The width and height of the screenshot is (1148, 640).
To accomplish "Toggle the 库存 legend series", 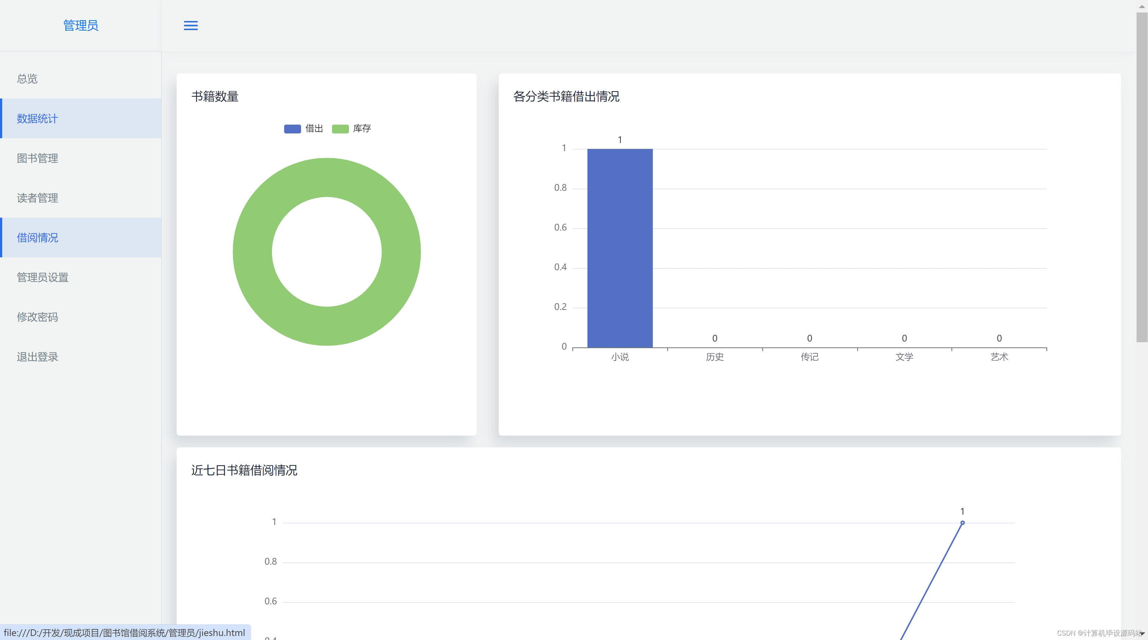I will (x=361, y=129).
